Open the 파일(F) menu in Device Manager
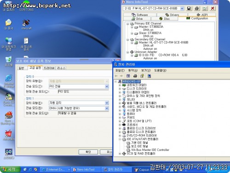The image size is (230, 173). coord(120,71)
